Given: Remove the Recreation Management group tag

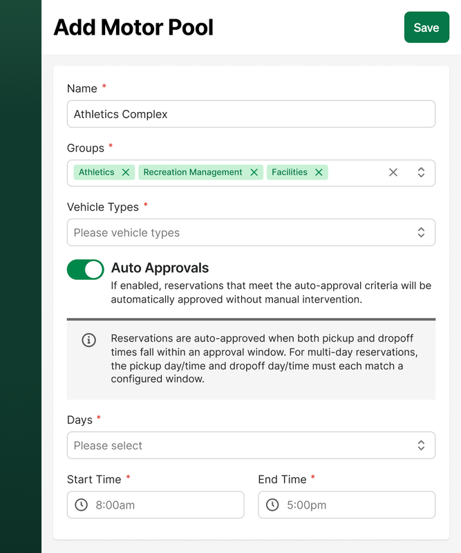Looking at the screenshot, I should coord(254,172).
